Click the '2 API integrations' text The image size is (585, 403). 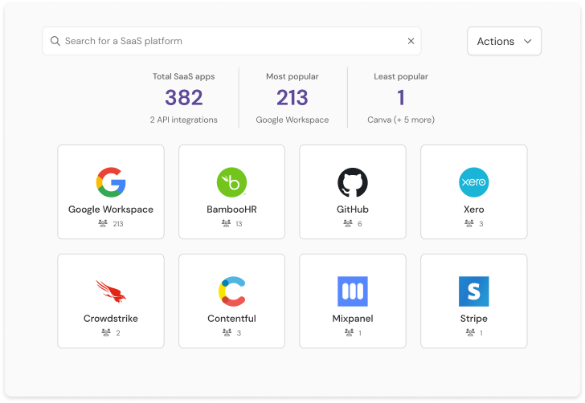coord(183,120)
